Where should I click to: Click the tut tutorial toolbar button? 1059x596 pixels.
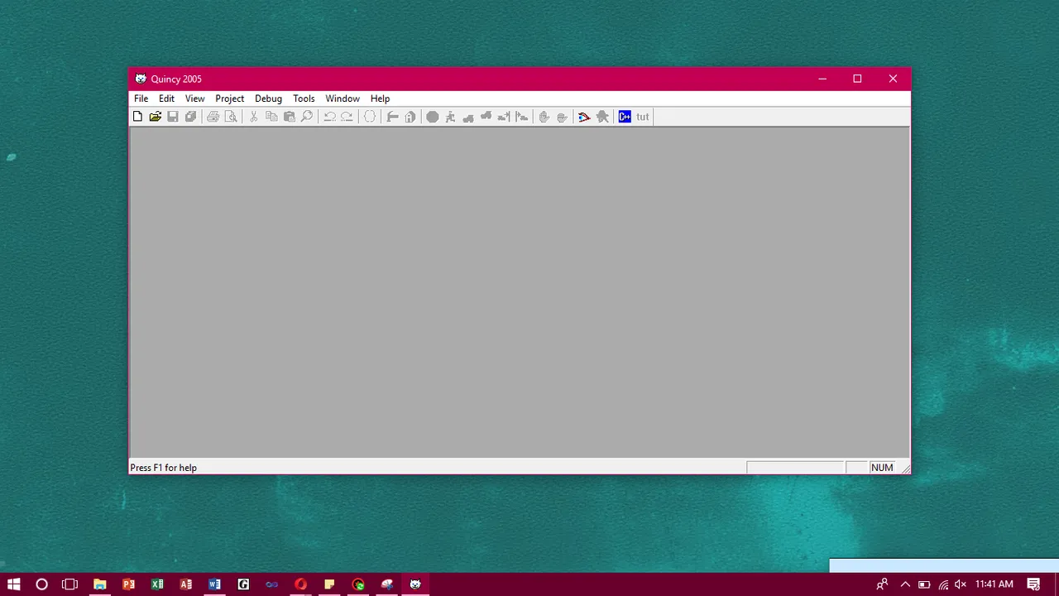(643, 117)
